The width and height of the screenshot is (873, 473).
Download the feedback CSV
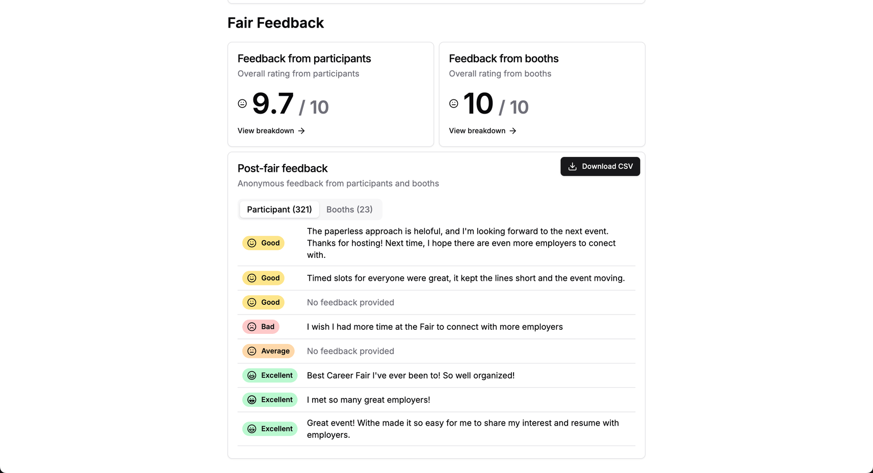[600, 167]
